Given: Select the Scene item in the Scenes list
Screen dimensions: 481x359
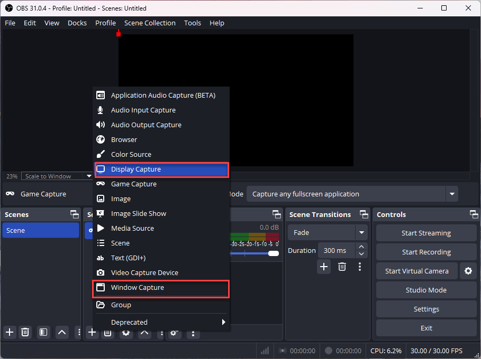Looking at the screenshot, I should 41,230.
